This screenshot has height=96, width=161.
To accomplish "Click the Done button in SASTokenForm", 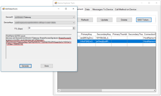I will click(47, 66).
